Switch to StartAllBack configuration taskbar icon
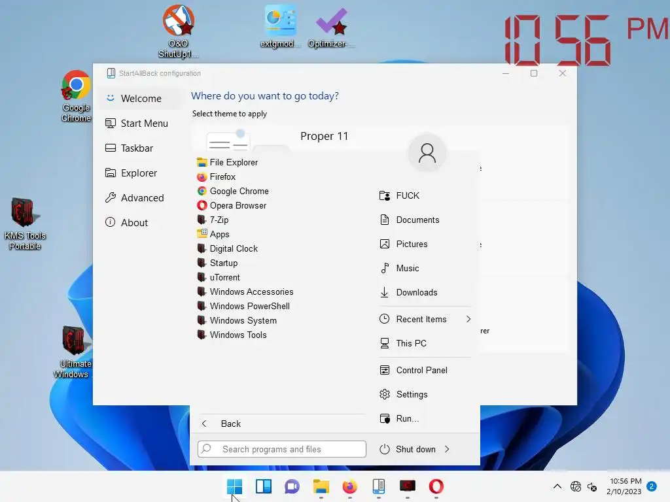 pyautogui.click(x=379, y=486)
